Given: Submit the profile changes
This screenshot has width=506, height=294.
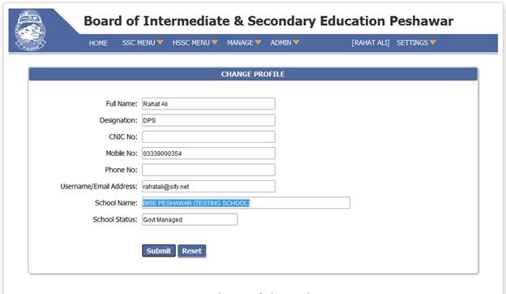Looking at the screenshot, I should click(x=159, y=251).
